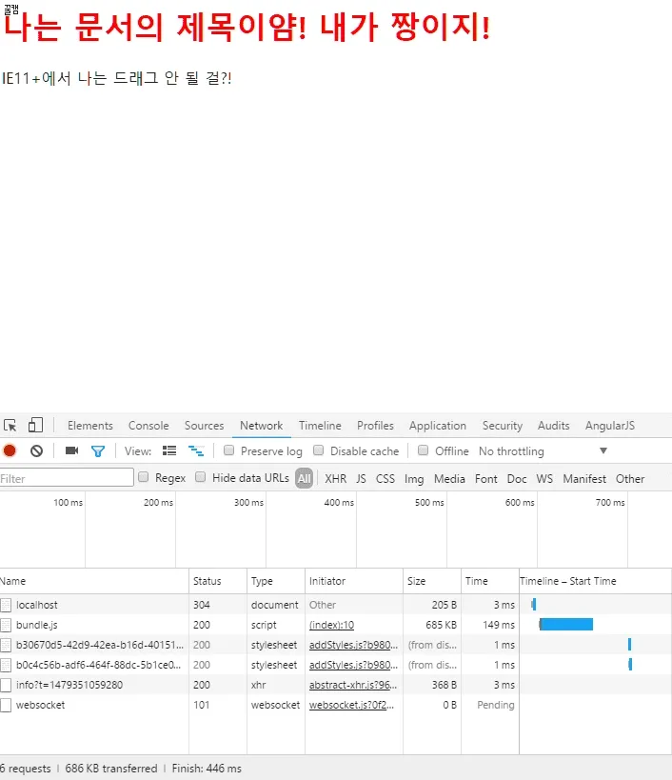Switch to the AngularJS tab

click(610, 426)
